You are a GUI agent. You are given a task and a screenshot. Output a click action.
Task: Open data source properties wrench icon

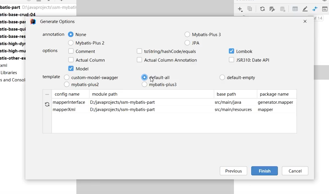(x=272, y=9)
